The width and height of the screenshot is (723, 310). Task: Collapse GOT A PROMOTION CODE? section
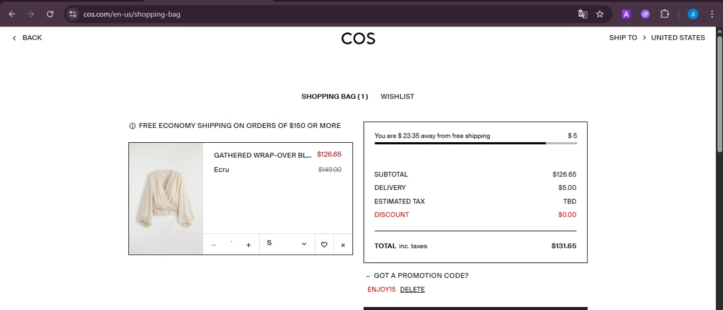[417, 276]
